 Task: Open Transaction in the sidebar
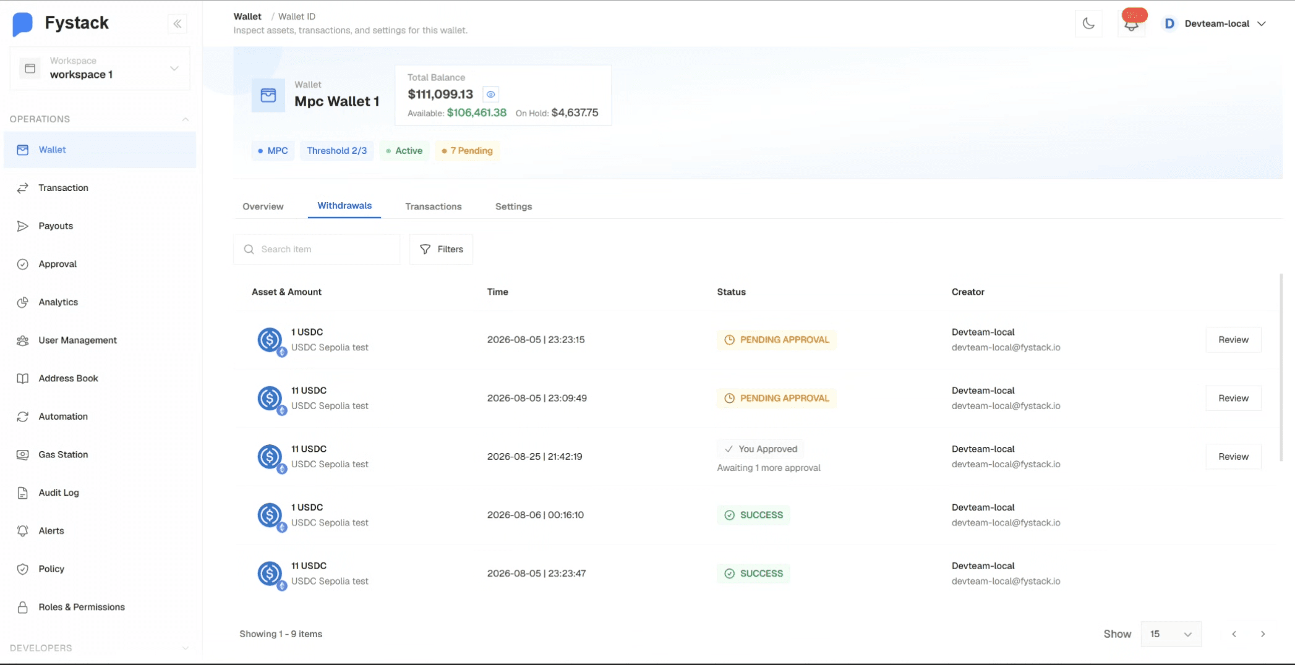(100, 188)
